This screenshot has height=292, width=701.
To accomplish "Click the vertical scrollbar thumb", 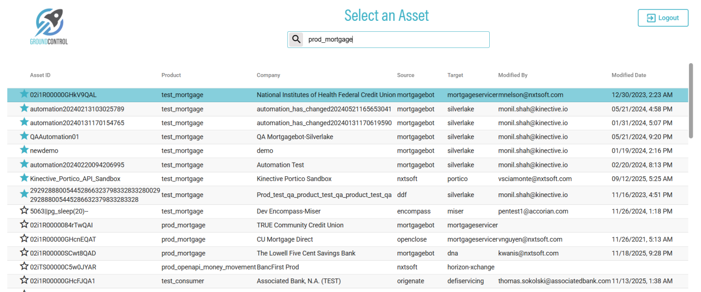I will coord(691,99).
